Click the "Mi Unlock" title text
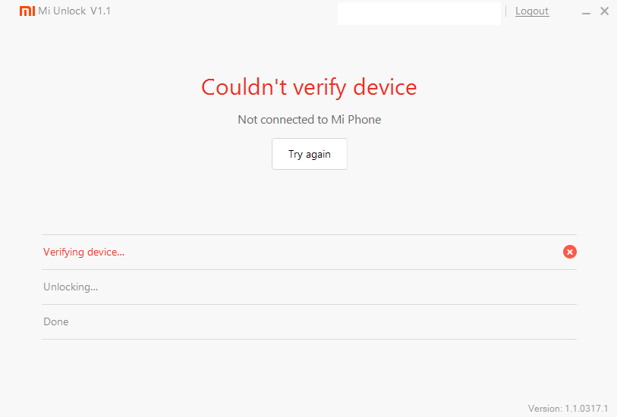The width and height of the screenshot is (617, 417). [x=62, y=11]
